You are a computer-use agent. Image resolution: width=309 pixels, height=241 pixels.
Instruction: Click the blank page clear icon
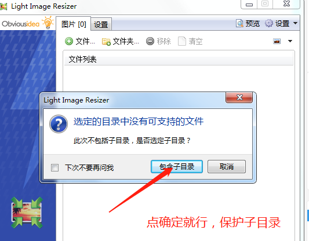pos(182,41)
